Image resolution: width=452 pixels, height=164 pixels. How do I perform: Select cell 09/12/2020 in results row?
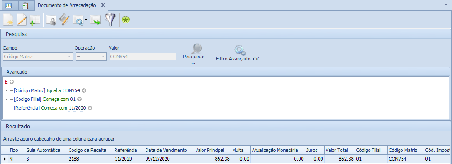(169, 159)
